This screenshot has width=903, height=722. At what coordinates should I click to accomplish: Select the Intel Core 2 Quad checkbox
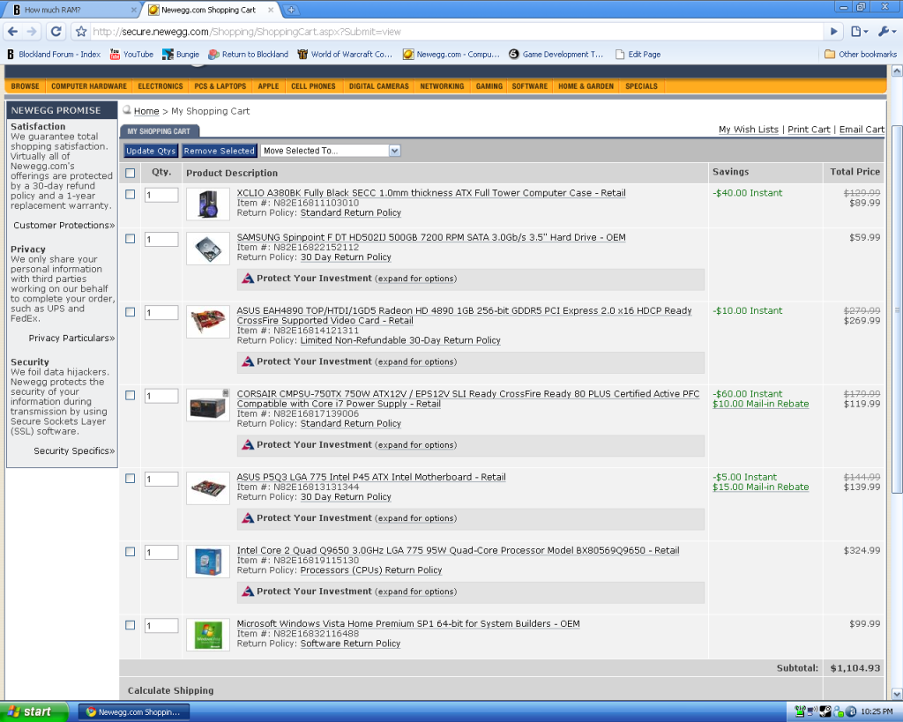[131, 552]
